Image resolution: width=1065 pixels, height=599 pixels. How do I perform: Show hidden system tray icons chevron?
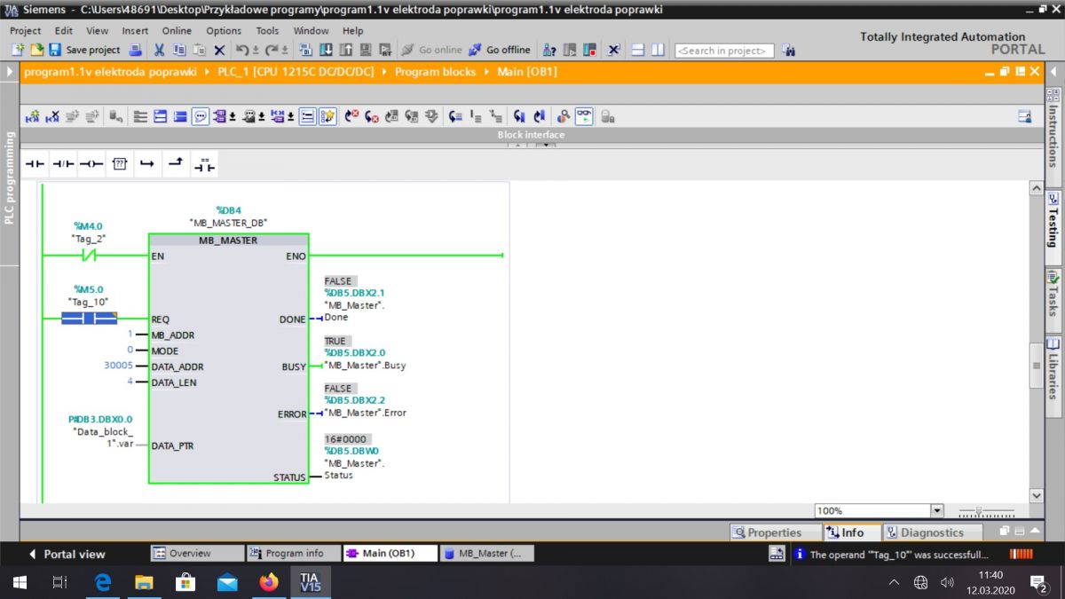point(894,582)
